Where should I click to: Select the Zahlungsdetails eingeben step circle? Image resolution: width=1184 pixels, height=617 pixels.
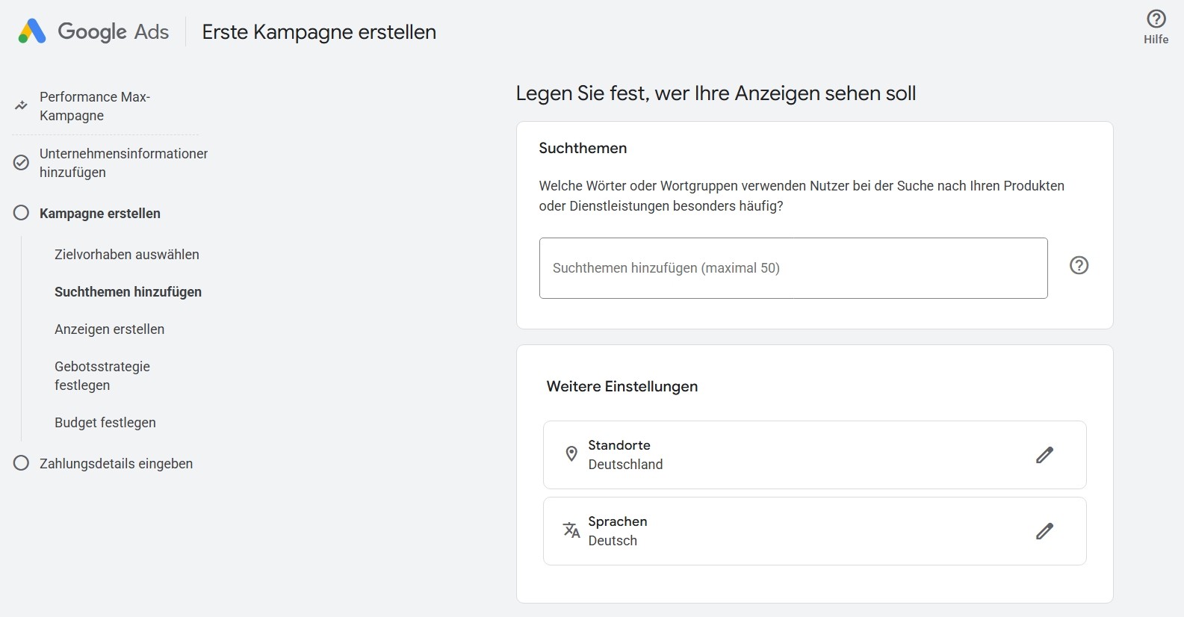[x=22, y=463]
